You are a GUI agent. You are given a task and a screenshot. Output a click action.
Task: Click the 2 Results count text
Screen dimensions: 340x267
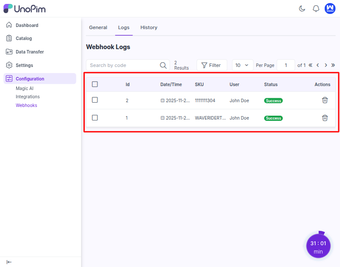click(x=181, y=65)
